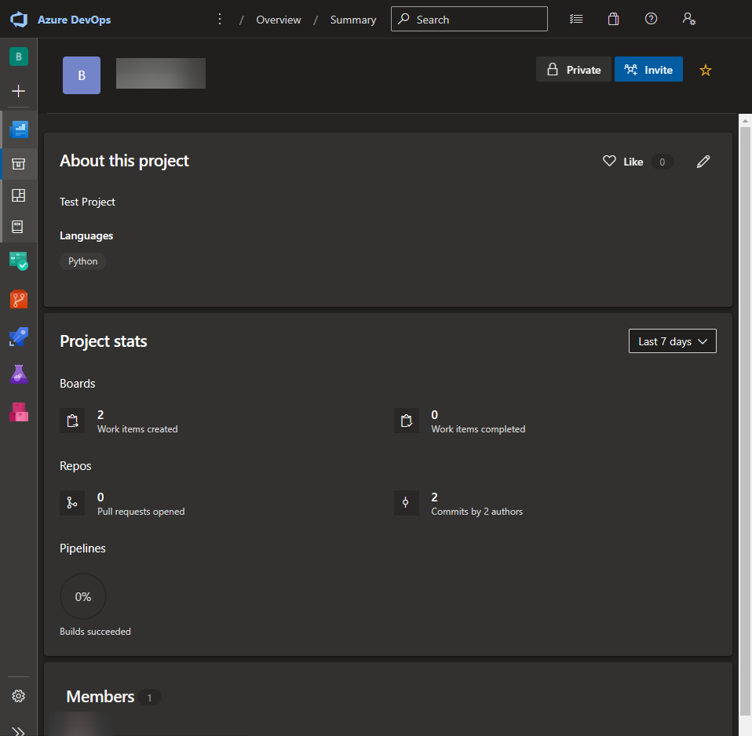The image size is (752, 736).
Task: Click the Python language tag
Action: (x=82, y=261)
